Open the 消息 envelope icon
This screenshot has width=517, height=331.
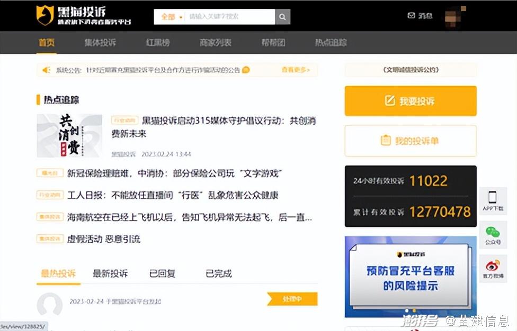point(411,15)
